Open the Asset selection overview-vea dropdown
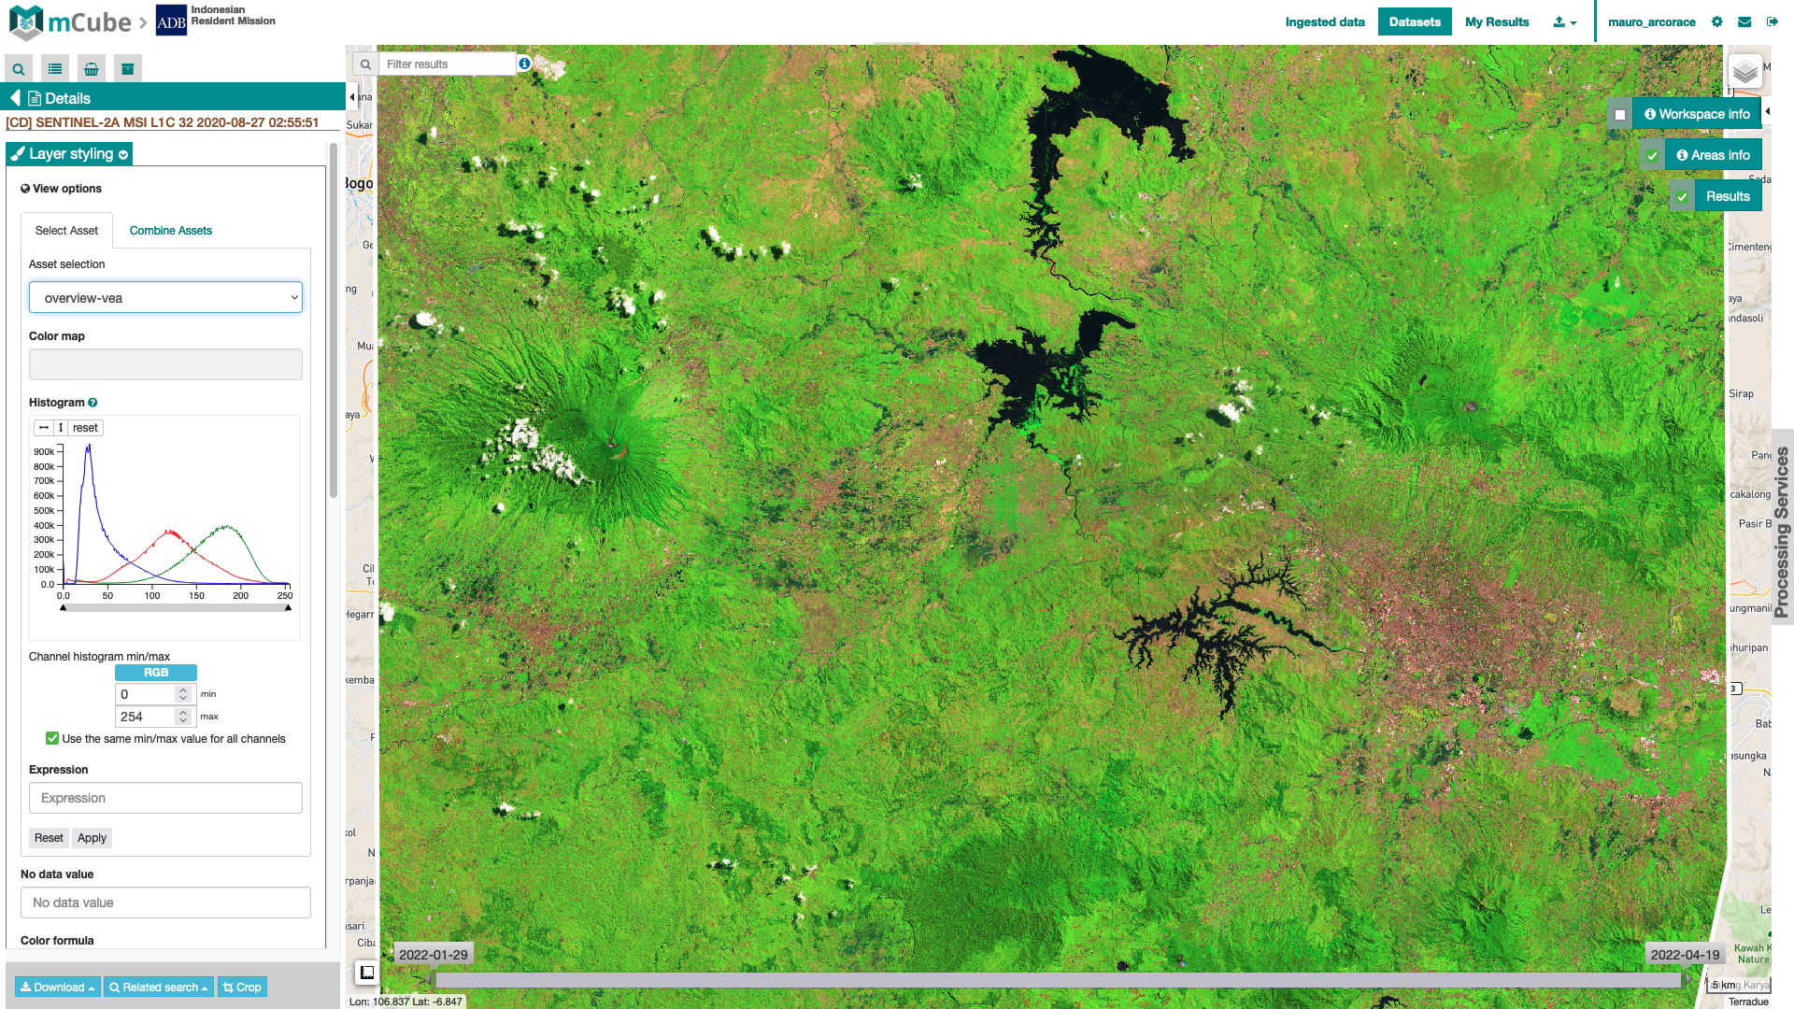Screen dimensions: 1794x1009 click(x=165, y=298)
